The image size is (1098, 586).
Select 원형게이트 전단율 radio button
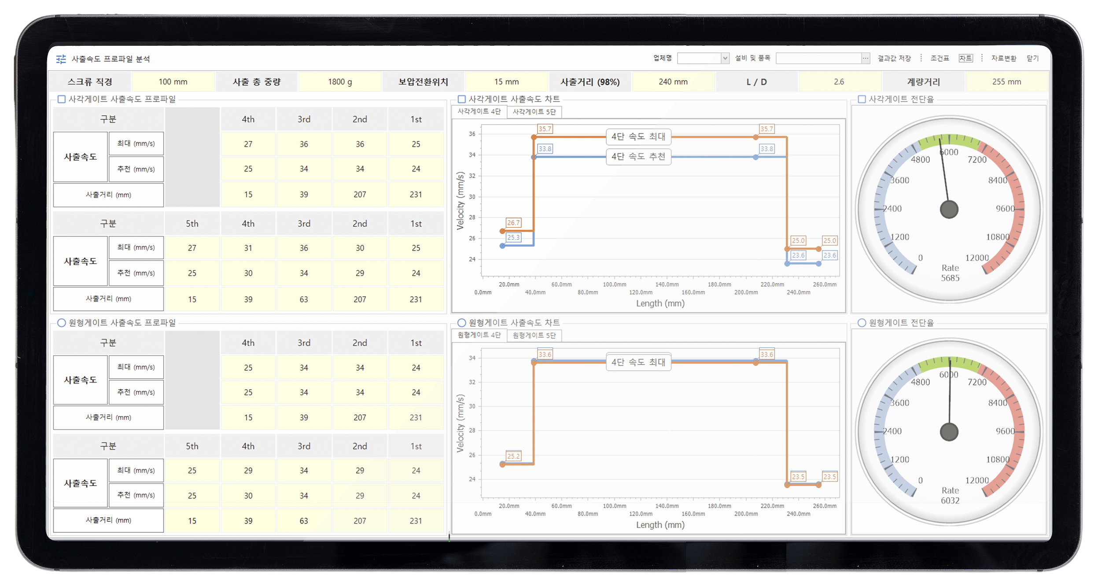click(862, 323)
